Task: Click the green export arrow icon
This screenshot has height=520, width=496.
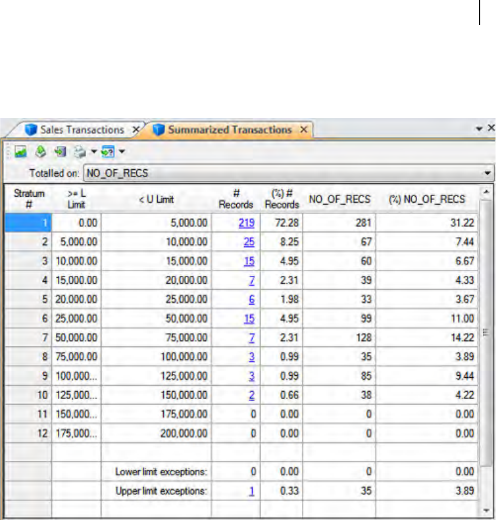Action: (40, 152)
